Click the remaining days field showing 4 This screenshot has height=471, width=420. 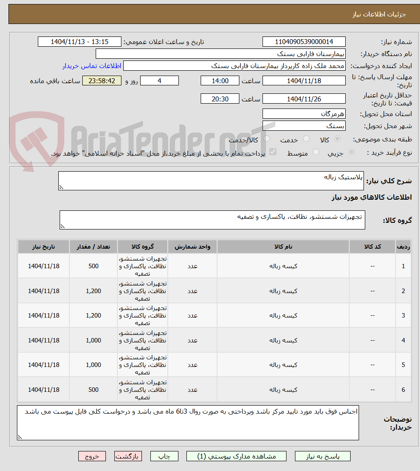pyautogui.click(x=160, y=81)
